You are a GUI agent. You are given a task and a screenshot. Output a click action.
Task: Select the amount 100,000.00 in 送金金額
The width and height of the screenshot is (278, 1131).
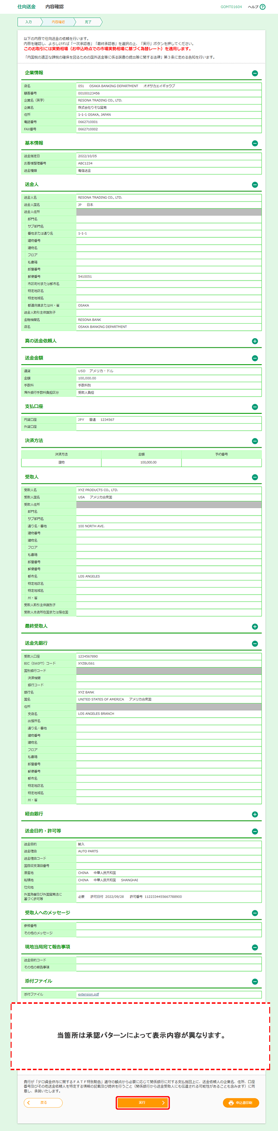tap(87, 379)
